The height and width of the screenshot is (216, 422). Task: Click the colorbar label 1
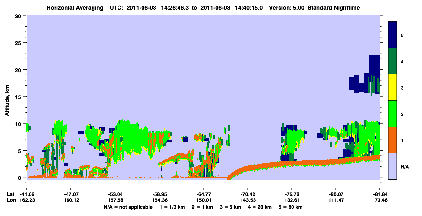click(402, 140)
